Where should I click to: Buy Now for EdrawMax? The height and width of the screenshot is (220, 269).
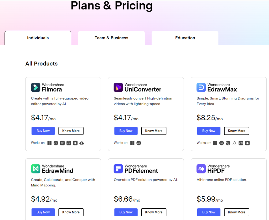[x=209, y=131]
